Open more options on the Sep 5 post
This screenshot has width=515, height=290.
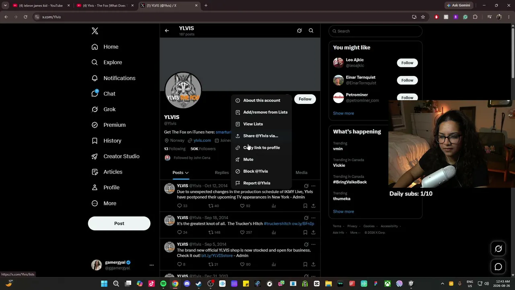[313, 244]
